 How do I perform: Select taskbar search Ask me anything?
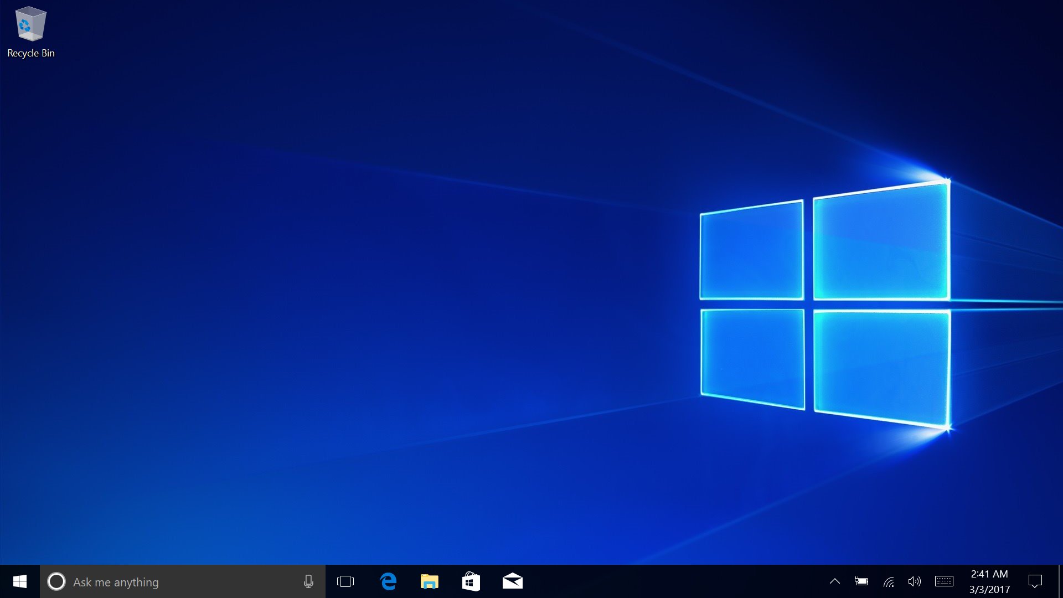tap(182, 582)
